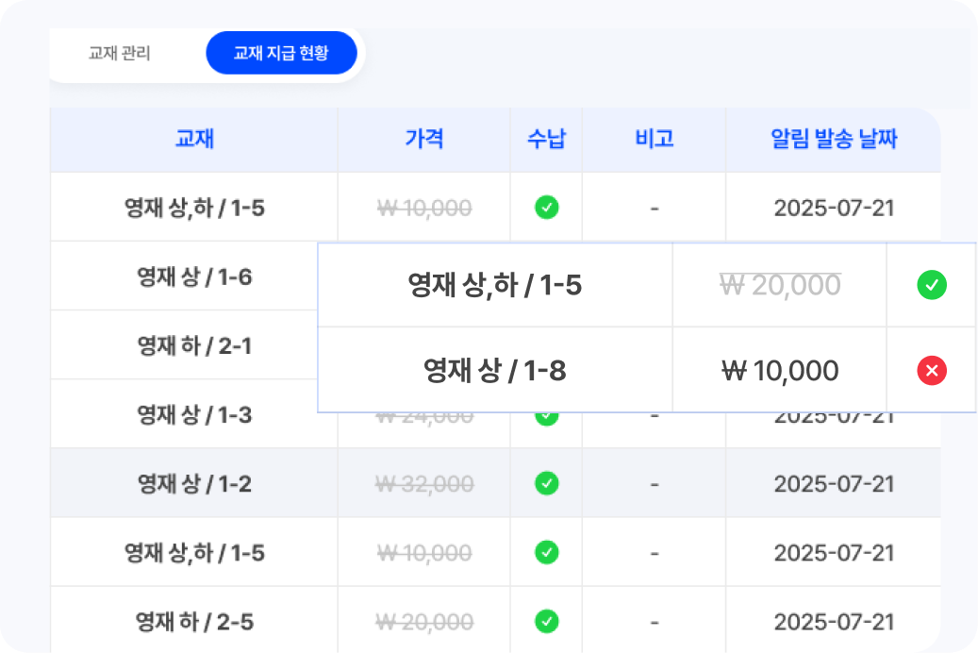
Task: Click the green payment check icon for 영재 상,하 / 1-5
Action: (x=546, y=207)
